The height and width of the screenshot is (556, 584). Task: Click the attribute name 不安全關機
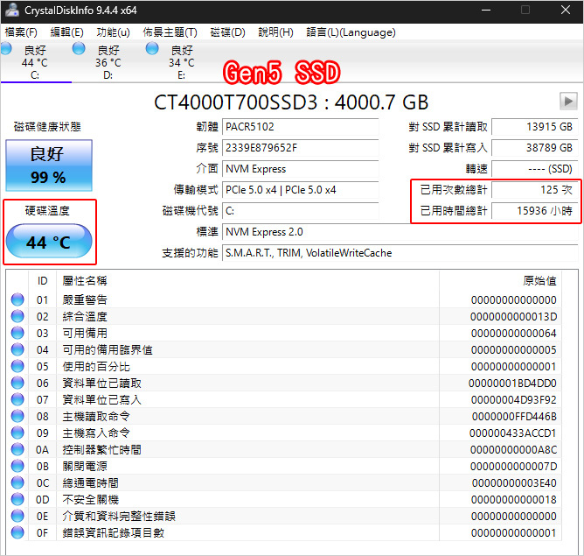click(91, 499)
